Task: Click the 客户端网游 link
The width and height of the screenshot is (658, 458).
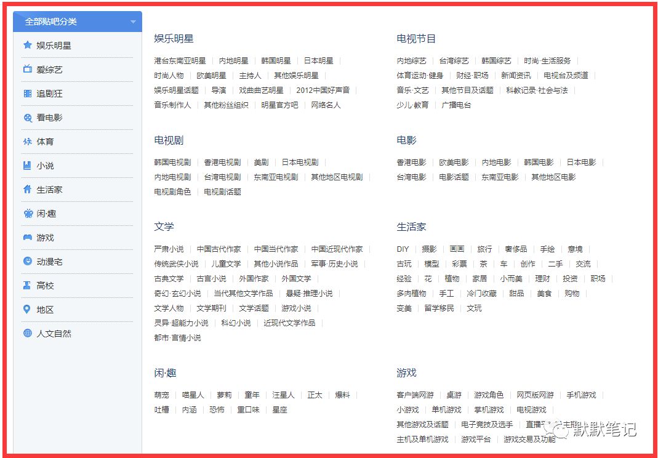Action: pos(415,395)
